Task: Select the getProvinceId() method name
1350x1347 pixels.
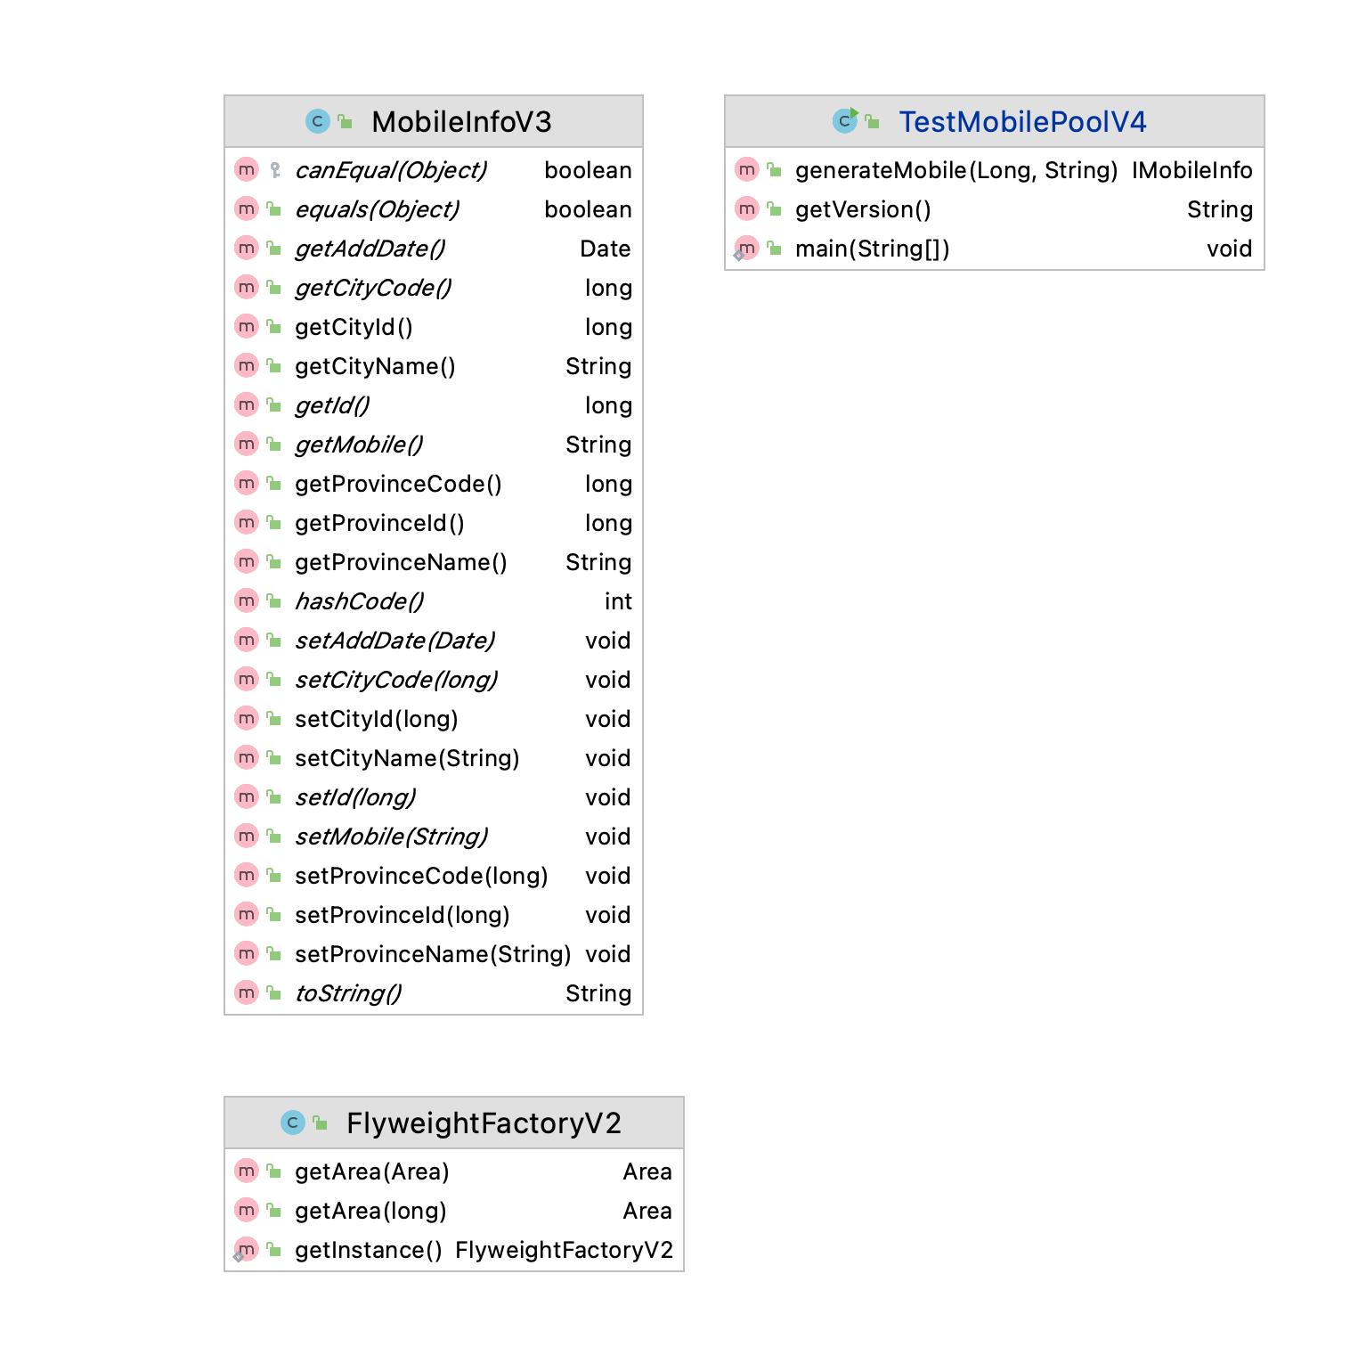Action: 379,523
